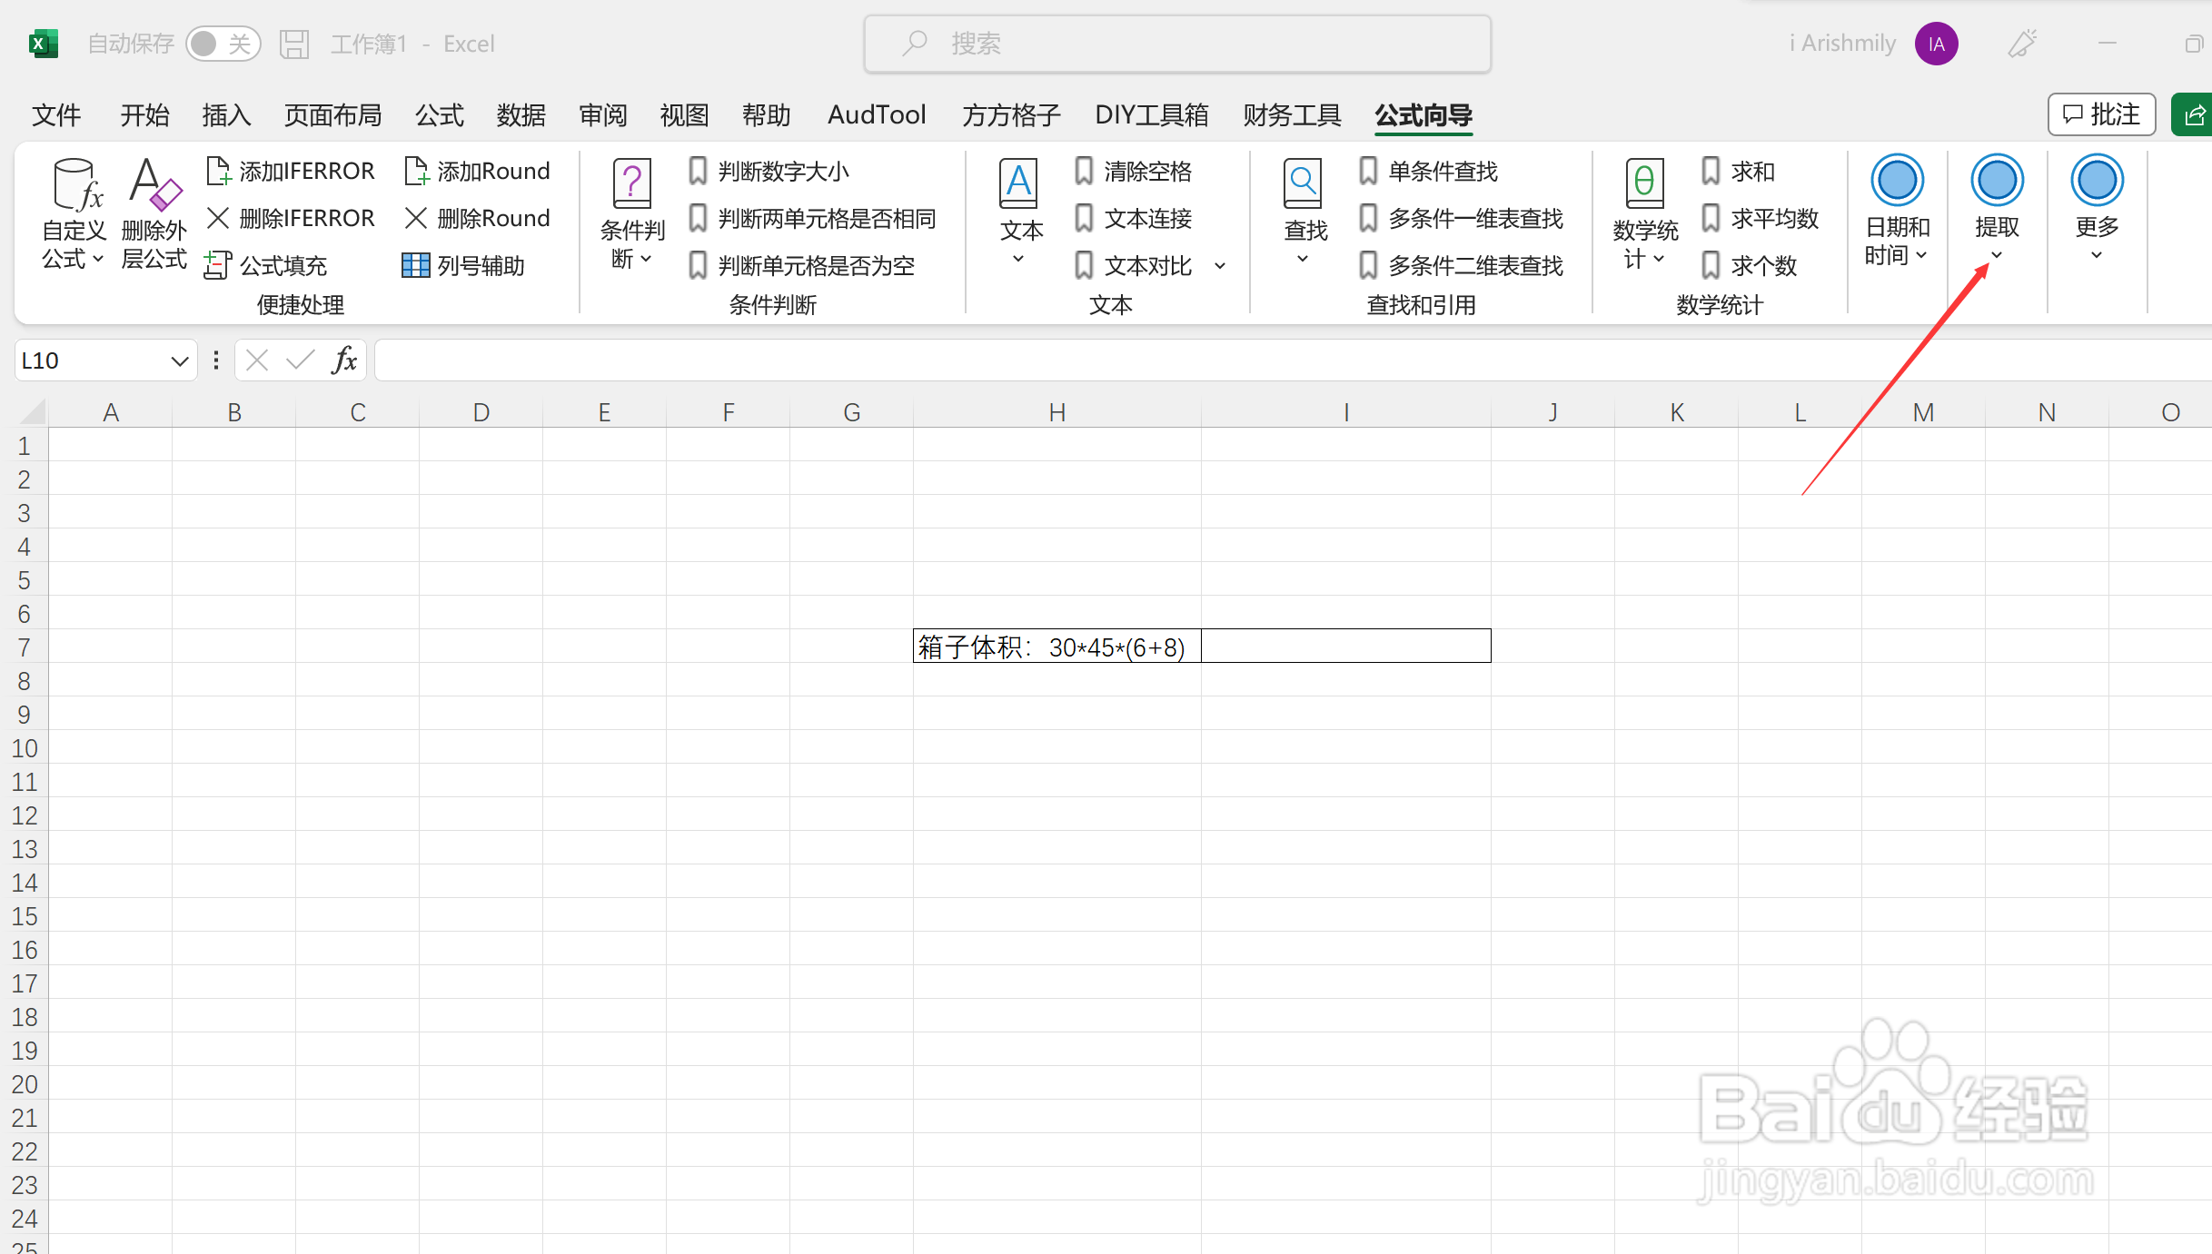Expand the Name Box dropdown arrow

click(179, 360)
